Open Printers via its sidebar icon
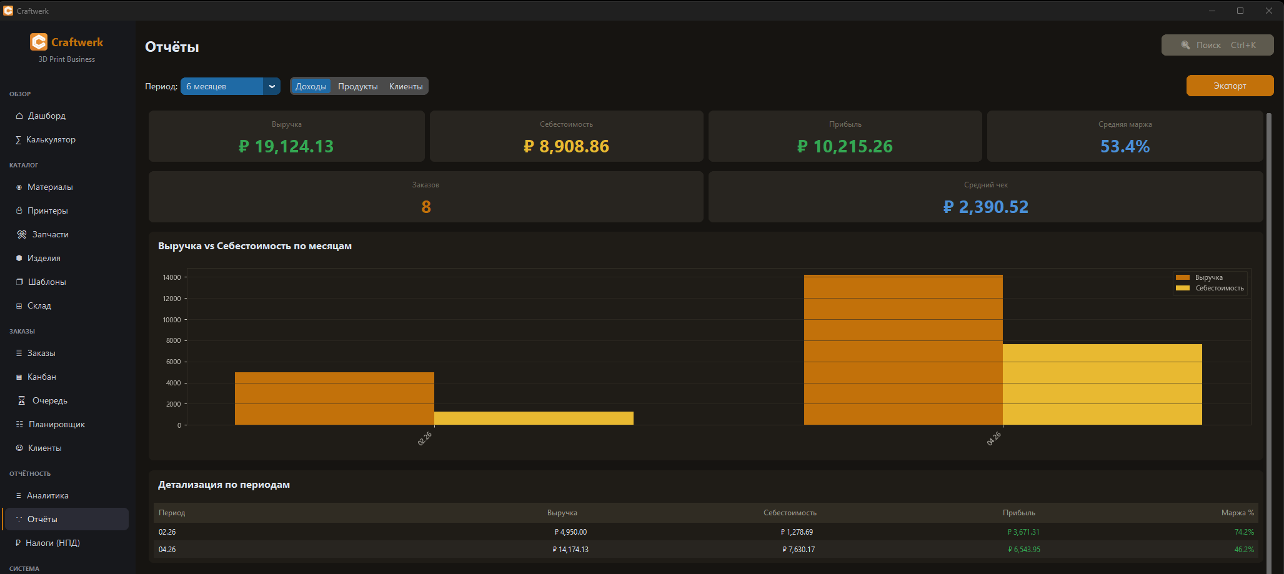The width and height of the screenshot is (1284, 574). [19, 210]
